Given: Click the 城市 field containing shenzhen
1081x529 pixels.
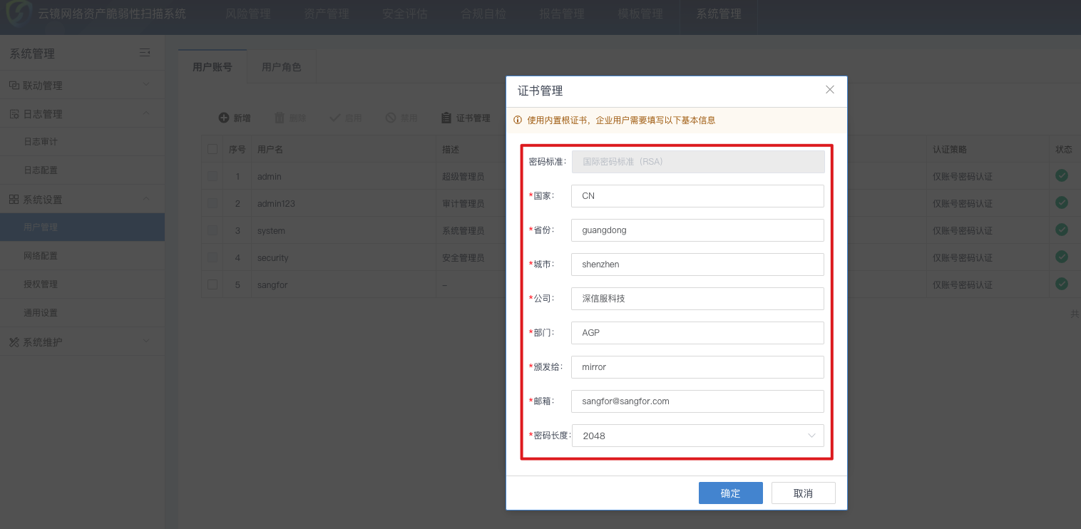Looking at the screenshot, I should (697, 264).
